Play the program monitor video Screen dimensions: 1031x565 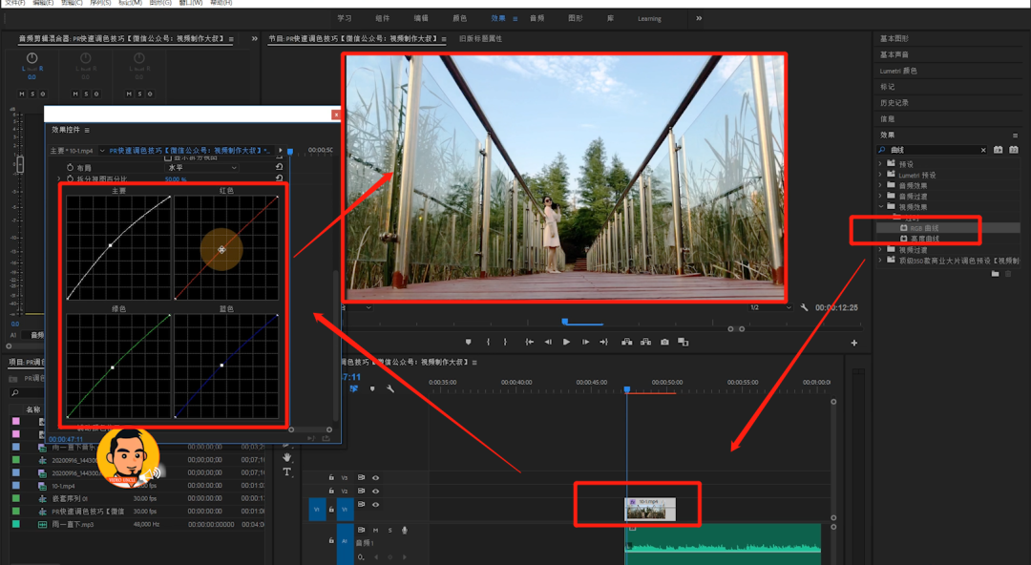click(566, 342)
